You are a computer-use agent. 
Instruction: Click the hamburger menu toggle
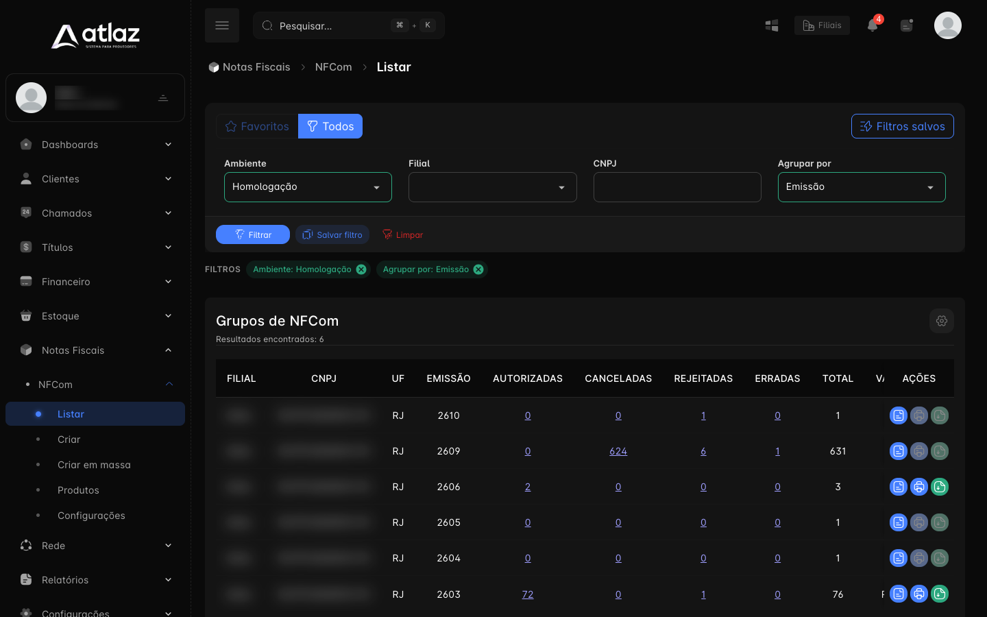(x=222, y=25)
